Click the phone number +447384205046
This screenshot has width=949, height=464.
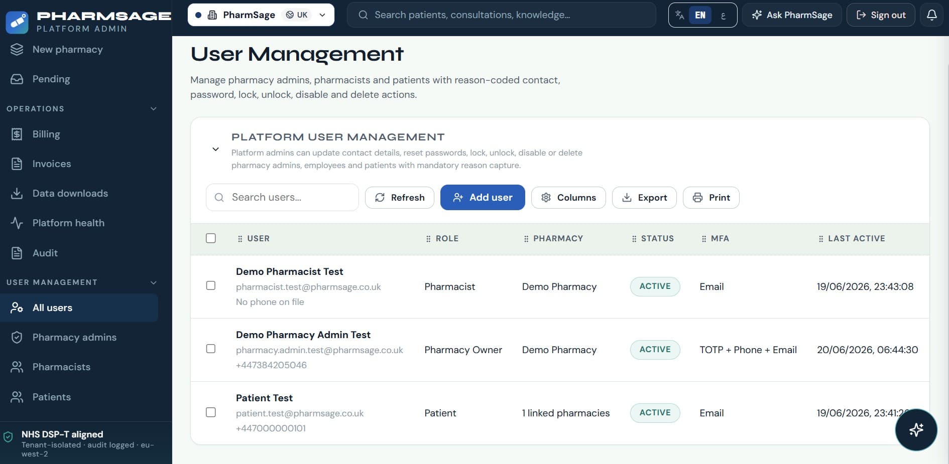coord(271,365)
